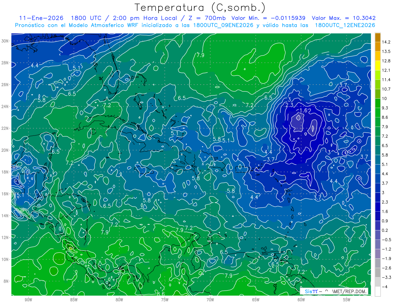Select the "1800UTC_09ENE2026" initialization time text

223,25
